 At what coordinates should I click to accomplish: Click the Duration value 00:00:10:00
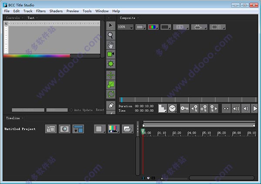pyautogui.click(x=144, y=106)
